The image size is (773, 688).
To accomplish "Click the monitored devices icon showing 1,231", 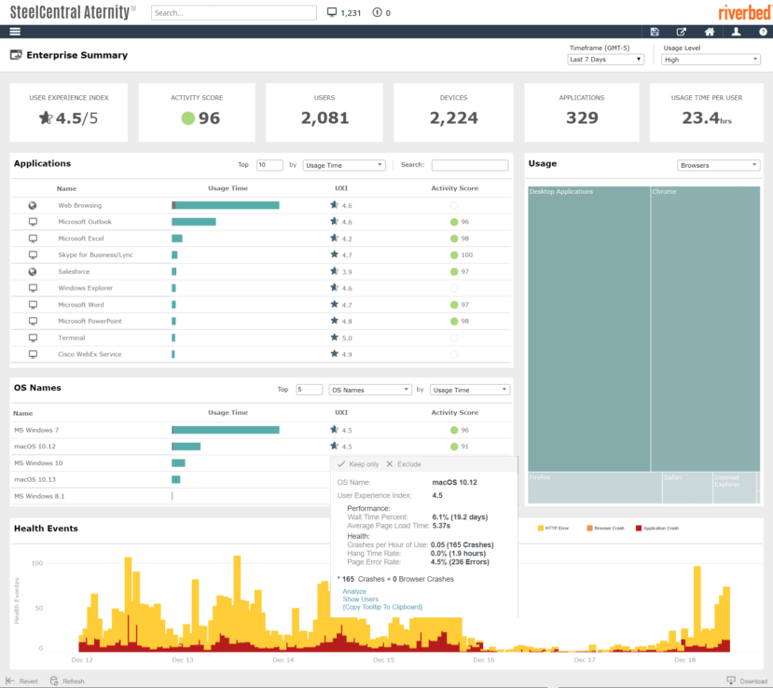I will click(332, 12).
